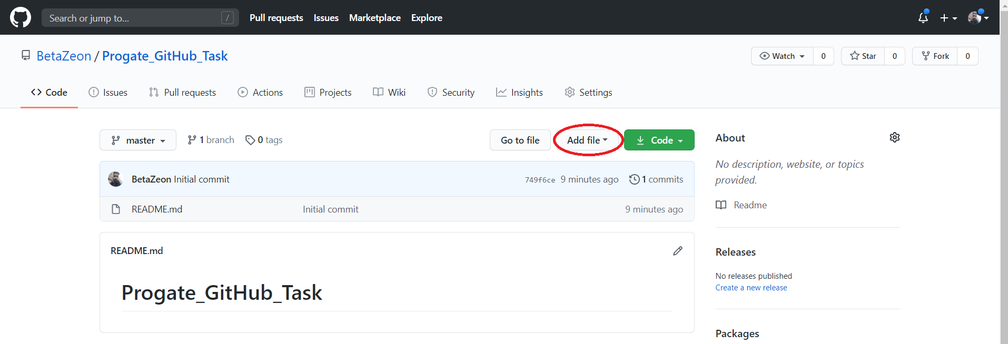Fork the repository
The width and height of the screenshot is (1008, 344).
pyautogui.click(x=935, y=56)
